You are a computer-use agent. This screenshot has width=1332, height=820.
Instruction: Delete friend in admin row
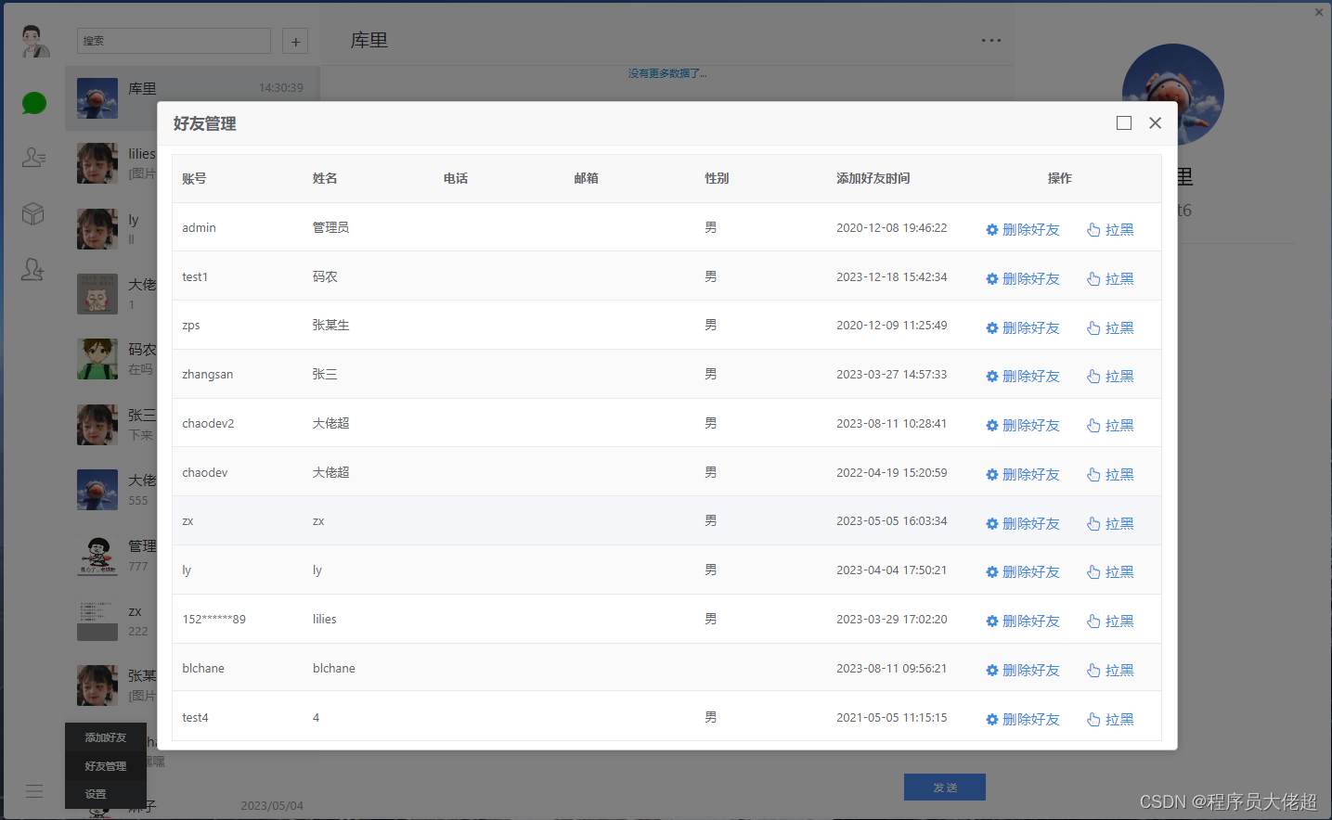click(x=1023, y=230)
